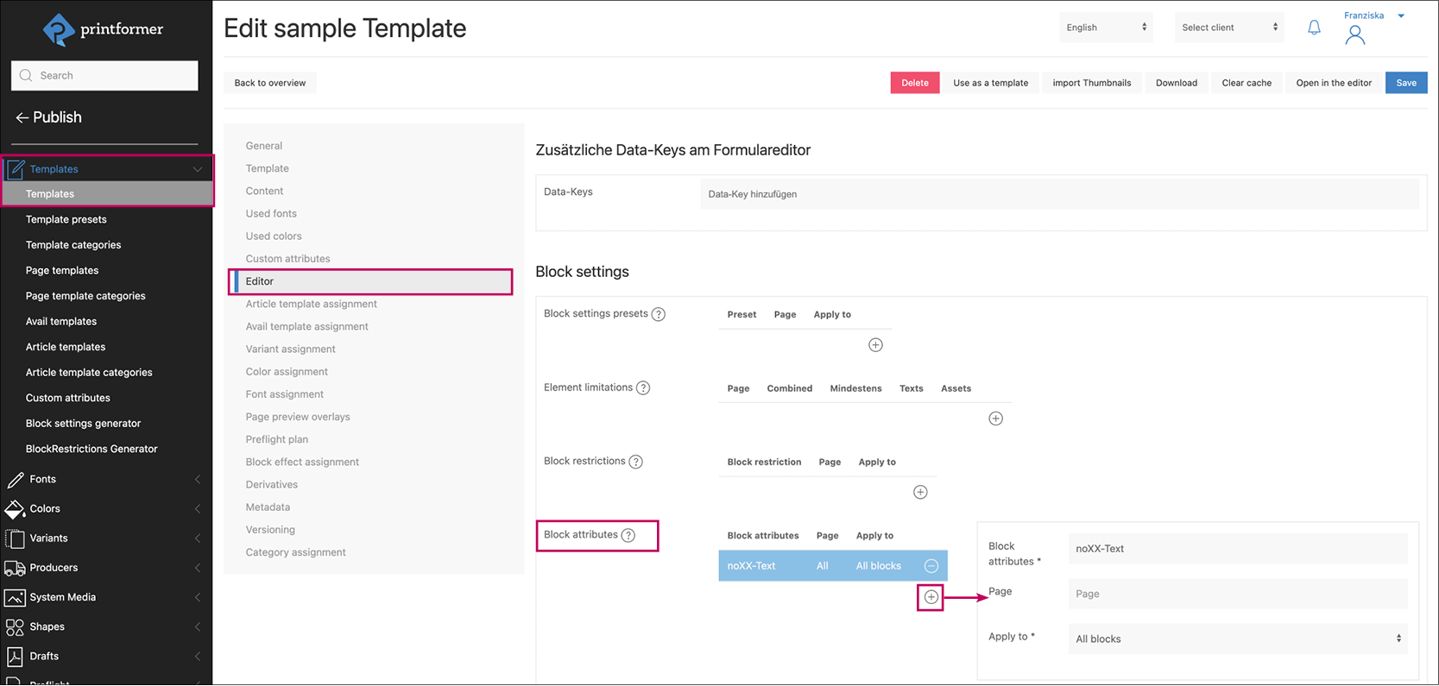Viewport: 1439px width, 686px height.
Task: Click the notification bell icon
Action: click(1314, 28)
